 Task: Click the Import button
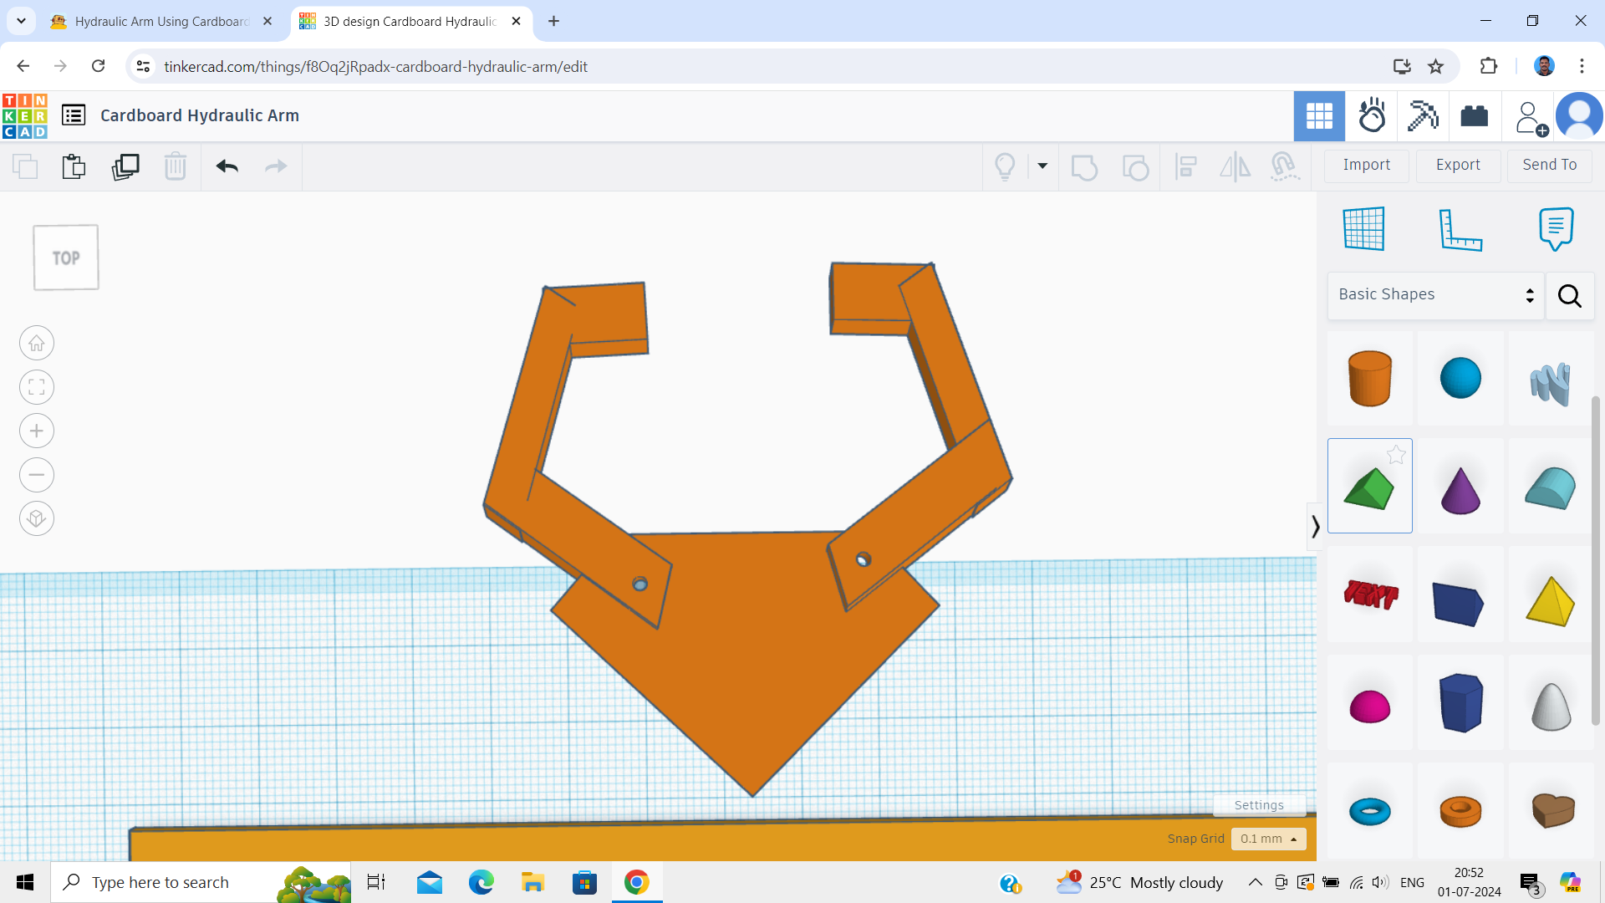click(x=1367, y=166)
